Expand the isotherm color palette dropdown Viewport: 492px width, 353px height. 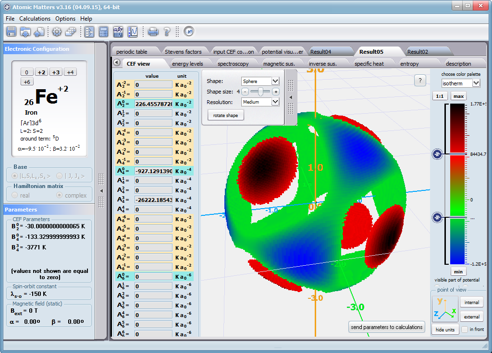click(x=476, y=83)
